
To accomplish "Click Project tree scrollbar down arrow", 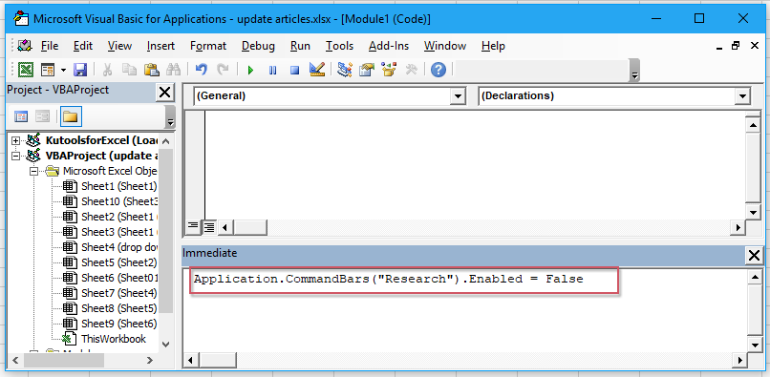I will click(x=165, y=345).
